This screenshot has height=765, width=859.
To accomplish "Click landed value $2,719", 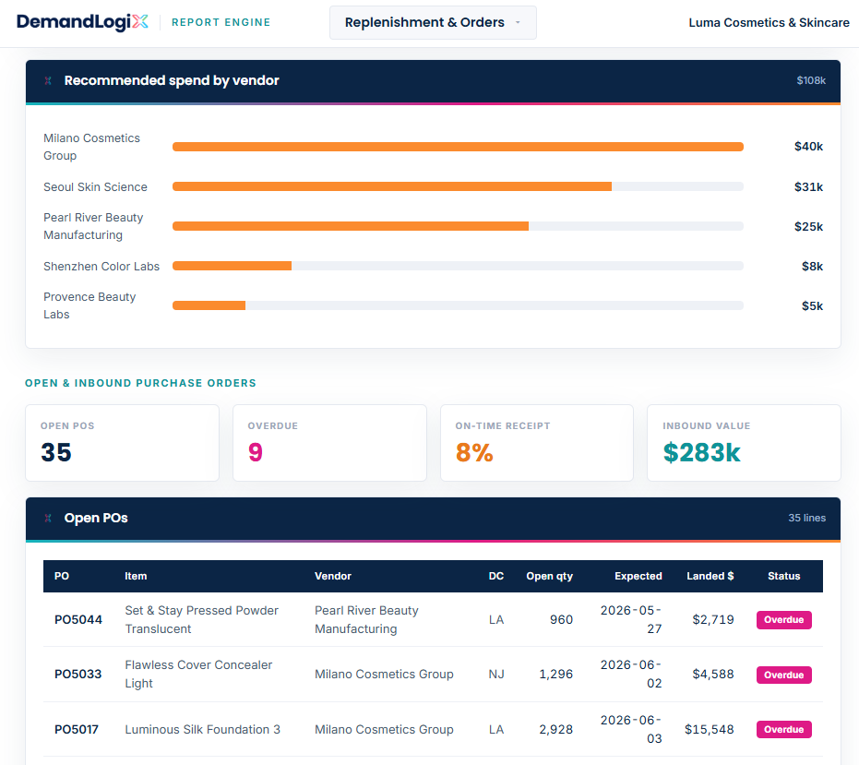I will point(713,620).
